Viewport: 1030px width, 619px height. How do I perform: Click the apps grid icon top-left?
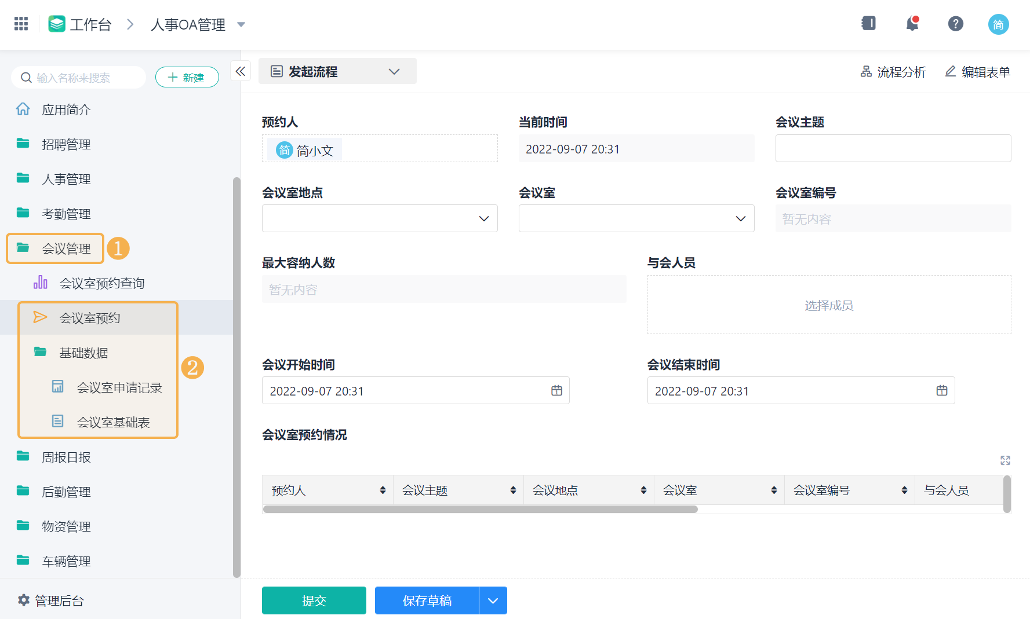coord(21,23)
